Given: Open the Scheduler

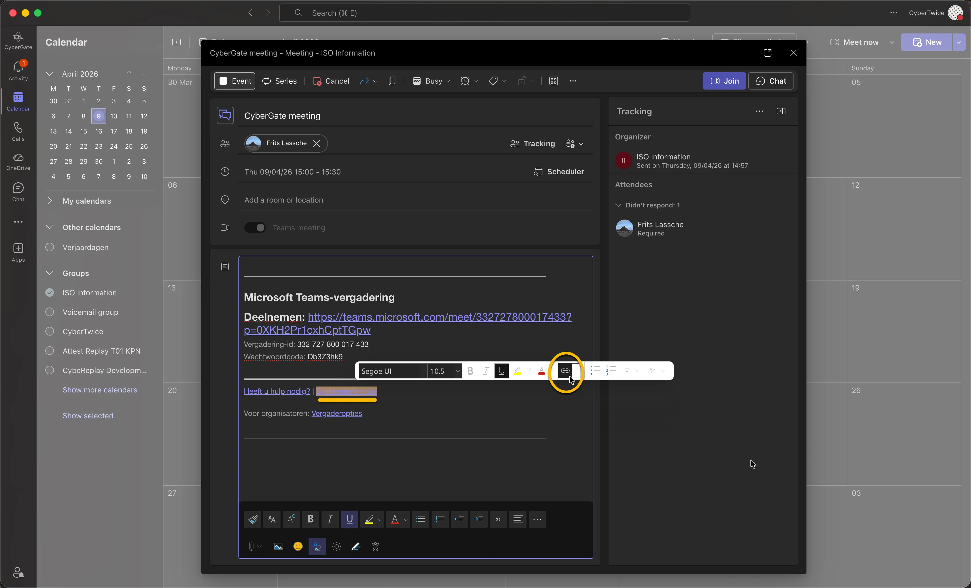Looking at the screenshot, I should point(559,172).
